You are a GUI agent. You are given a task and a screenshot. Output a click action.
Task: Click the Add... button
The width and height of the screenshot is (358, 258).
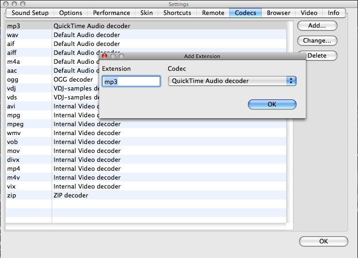pyautogui.click(x=317, y=25)
